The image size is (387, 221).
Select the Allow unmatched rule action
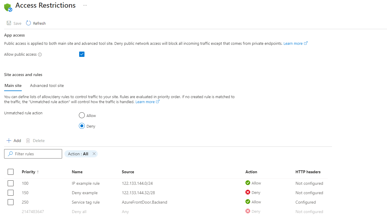click(82, 115)
